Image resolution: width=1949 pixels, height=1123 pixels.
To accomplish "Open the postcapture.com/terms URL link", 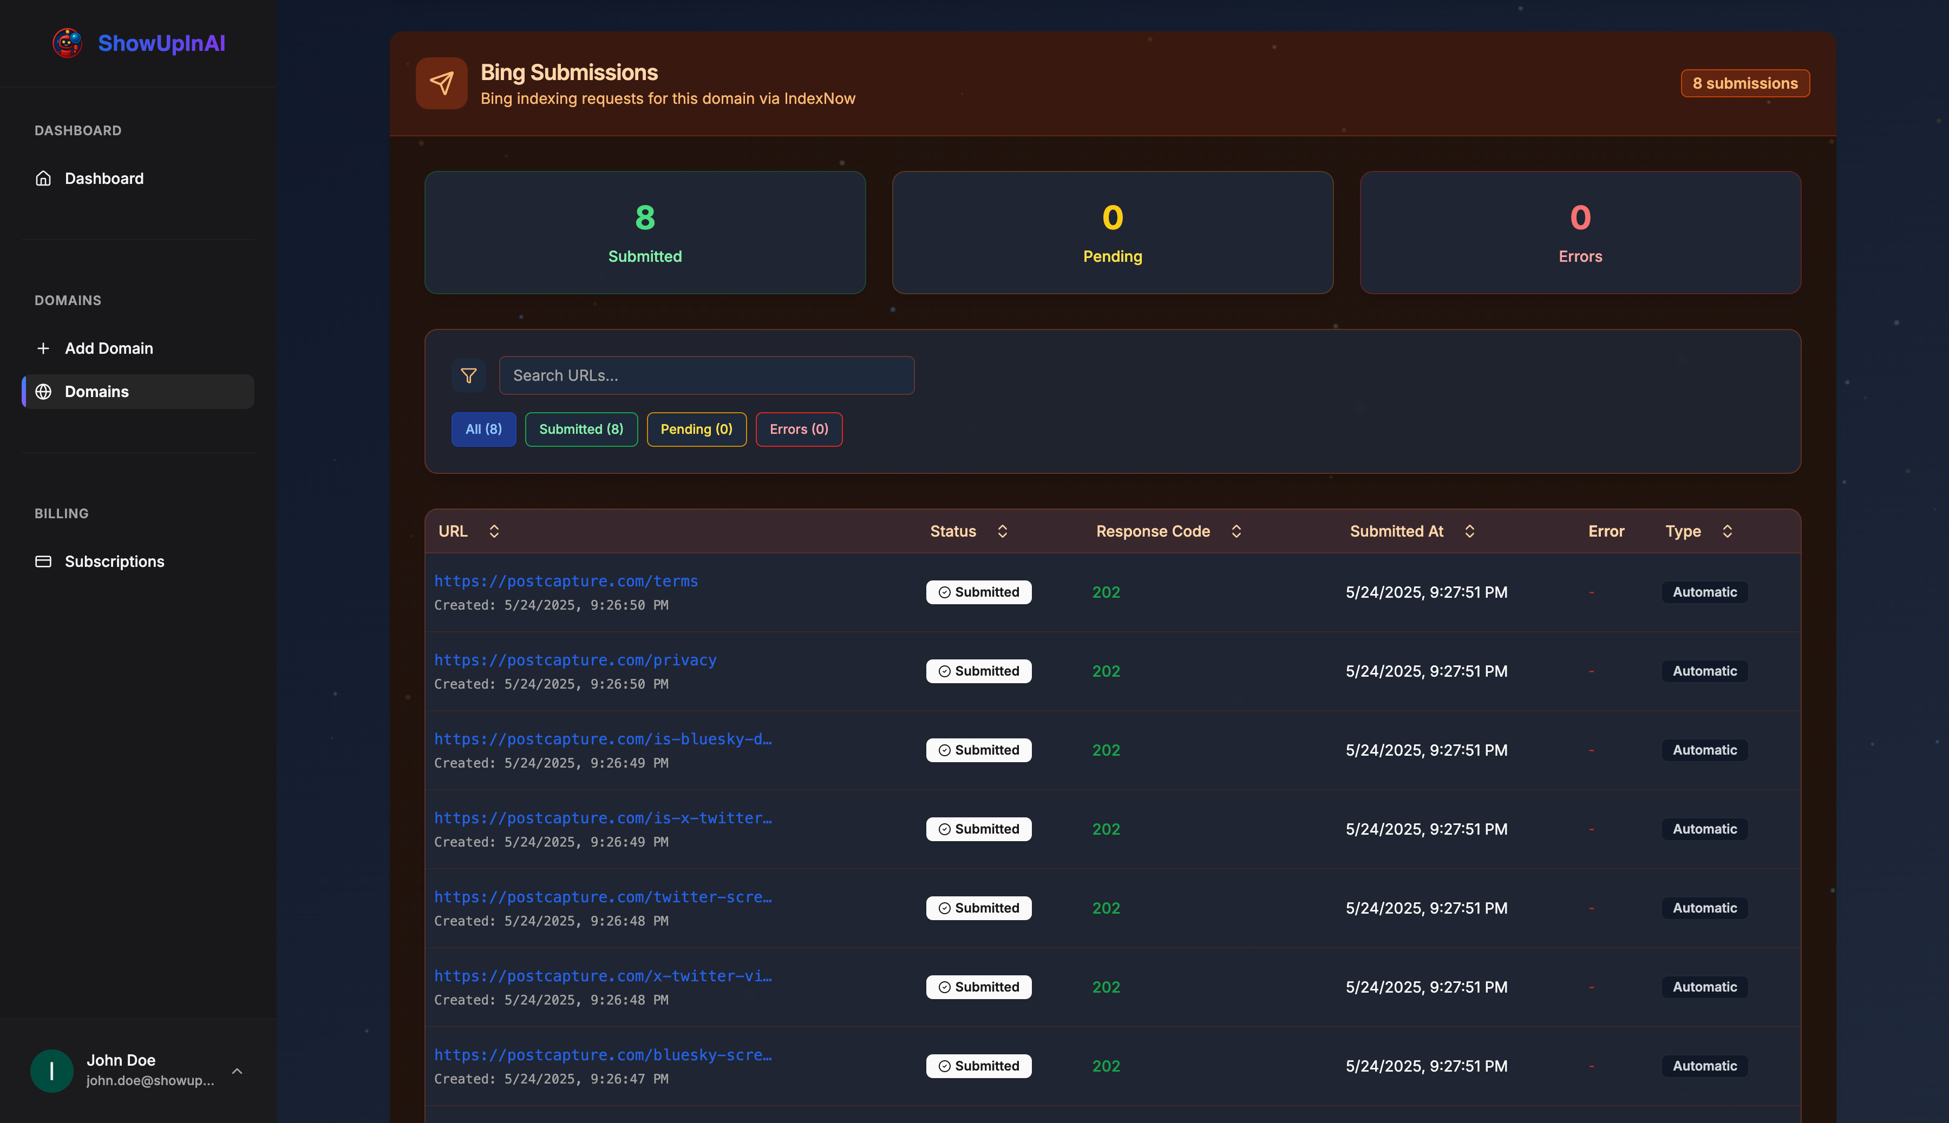I will (565, 581).
